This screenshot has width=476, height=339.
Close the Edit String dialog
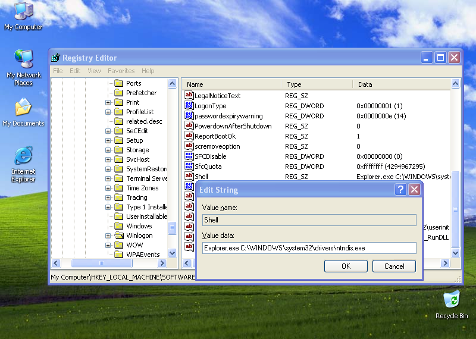pos(414,190)
